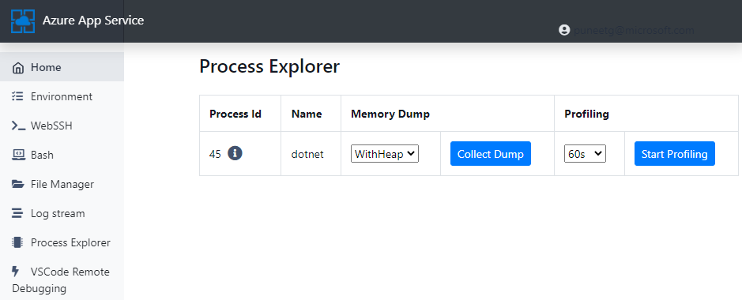Open VSCode Remote Debugging

[x=62, y=279]
